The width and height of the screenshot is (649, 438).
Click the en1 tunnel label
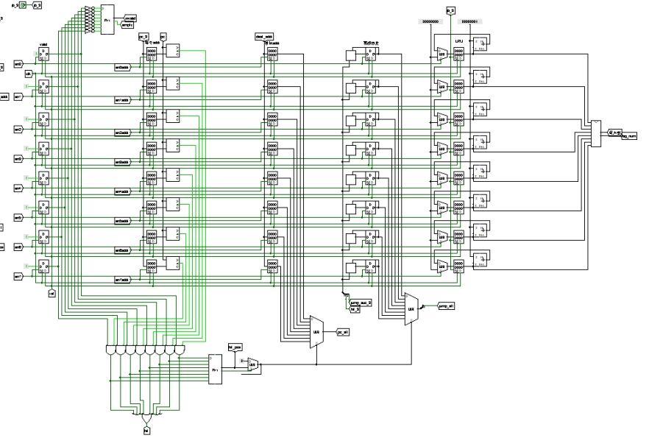pyautogui.click(x=18, y=96)
